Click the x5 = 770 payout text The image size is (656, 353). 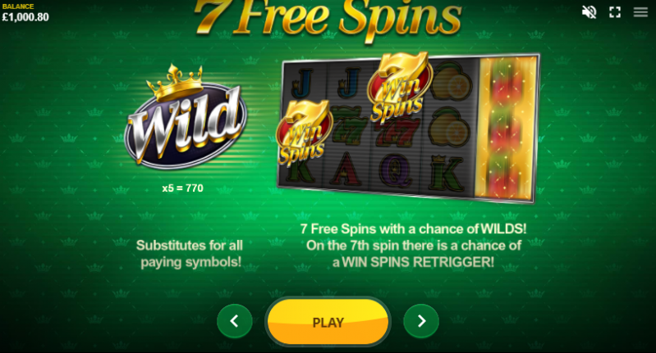183,188
